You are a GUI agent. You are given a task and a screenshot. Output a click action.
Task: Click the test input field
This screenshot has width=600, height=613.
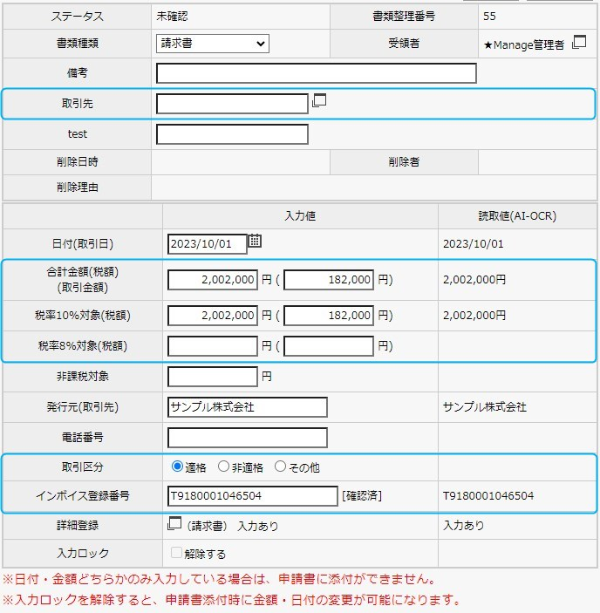pyautogui.click(x=232, y=134)
